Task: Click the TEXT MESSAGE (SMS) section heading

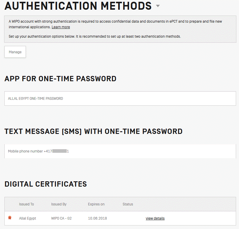Action: coord(93,131)
